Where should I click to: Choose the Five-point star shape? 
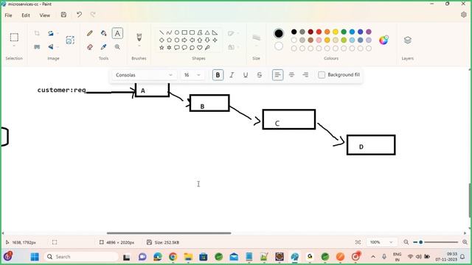(162, 47)
